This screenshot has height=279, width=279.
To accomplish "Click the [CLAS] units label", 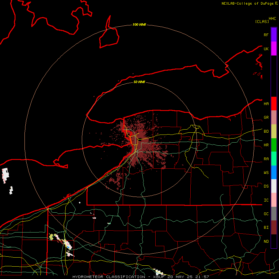I will coord(262,21).
